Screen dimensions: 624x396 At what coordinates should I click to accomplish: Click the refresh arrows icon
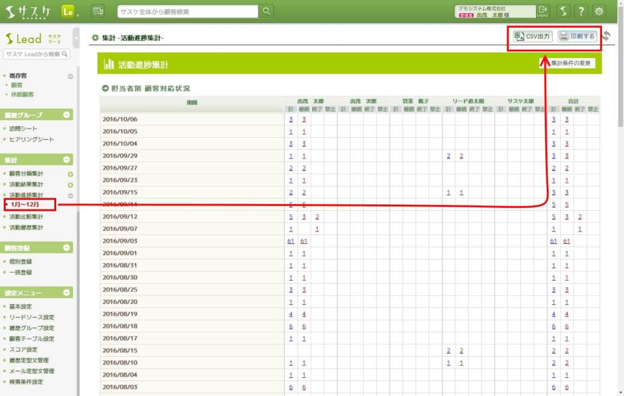click(607, 36)
